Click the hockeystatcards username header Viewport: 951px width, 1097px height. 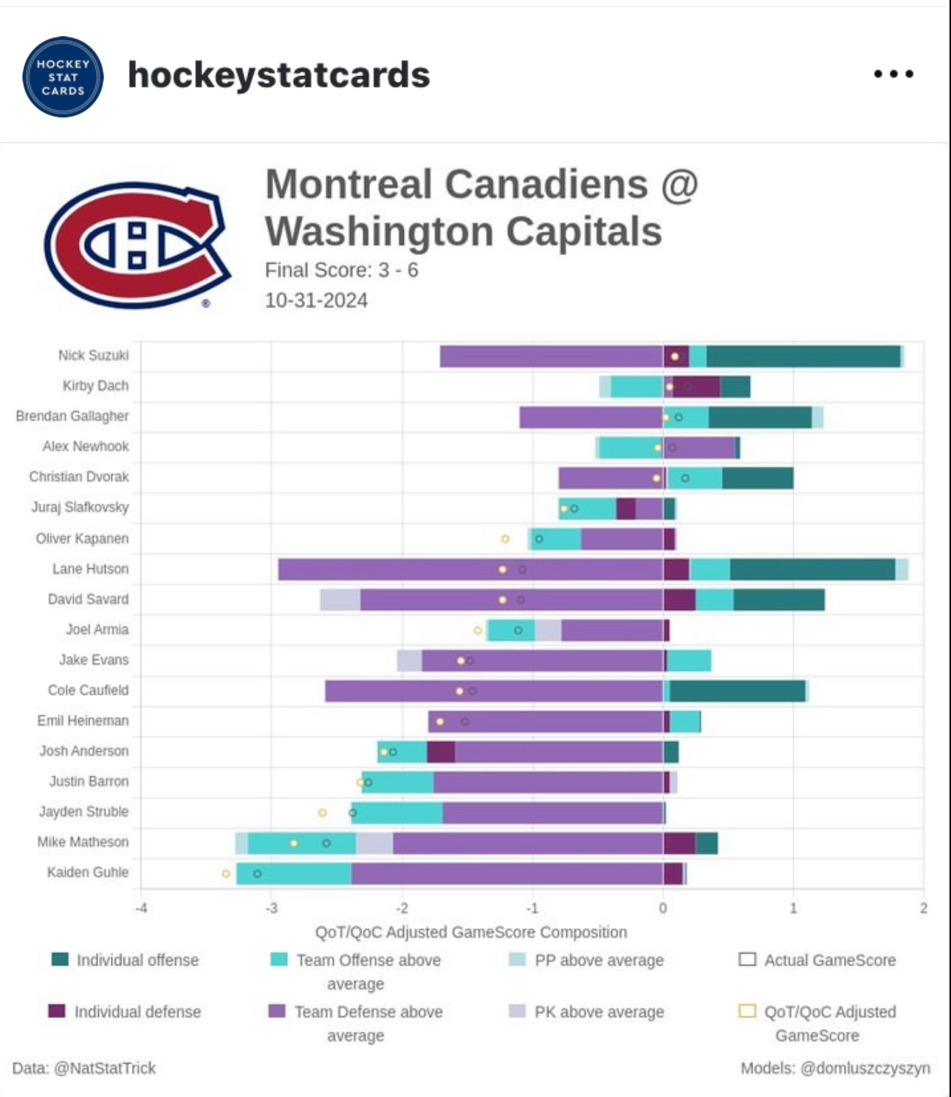coord(278,74)
